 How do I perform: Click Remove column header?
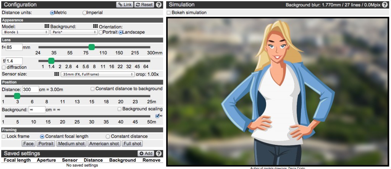pyautogui.click(x=152, y=160)
